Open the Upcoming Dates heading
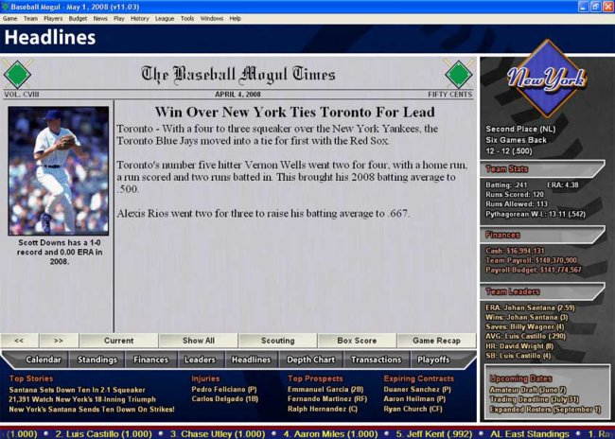The image size is (615, 439). click(521, 378)
